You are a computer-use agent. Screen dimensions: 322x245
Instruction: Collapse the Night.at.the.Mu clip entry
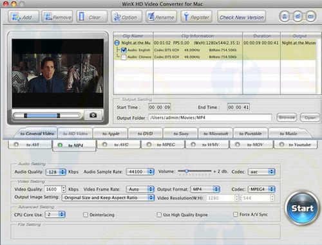coord(117,43)
